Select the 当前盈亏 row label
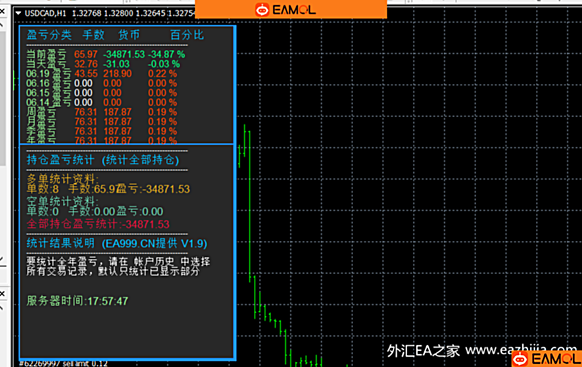This screenshot has width=582, height=367. tap(46, 55)
